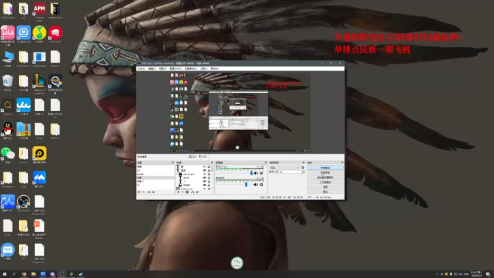Click the 开始录制 start recording button
Image resolution: width=494 pixels, height=278 pixels.
[x=325, y=172]
